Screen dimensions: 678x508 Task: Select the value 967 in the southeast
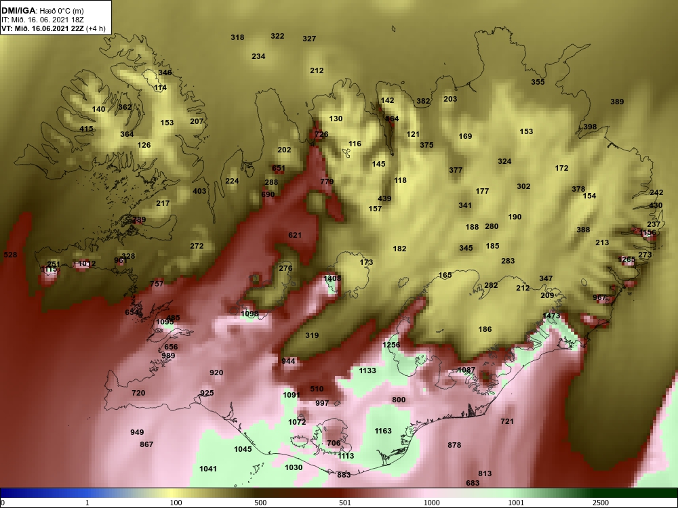point(599,297)
